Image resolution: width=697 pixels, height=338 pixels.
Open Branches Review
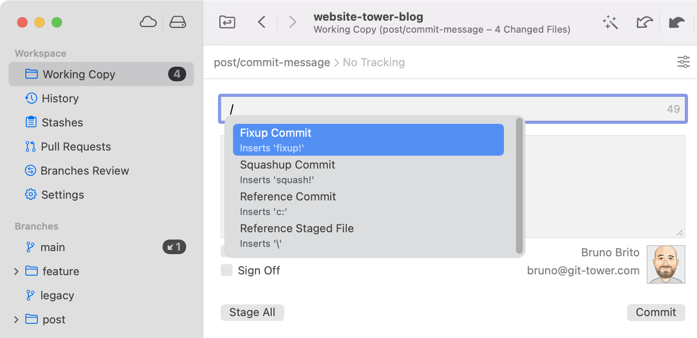click(x=84, y=171)
